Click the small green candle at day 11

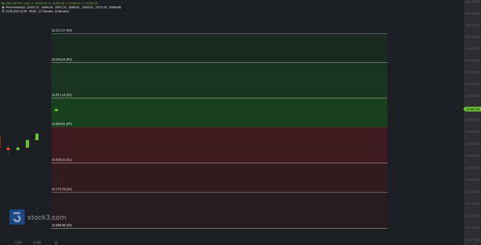pos(56,110)
